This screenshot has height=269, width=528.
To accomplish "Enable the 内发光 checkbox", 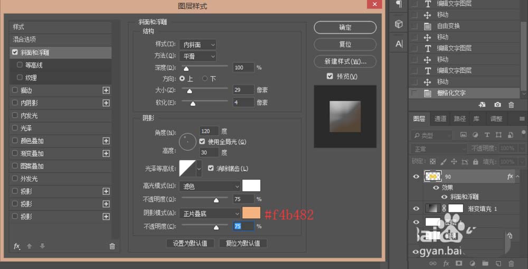I will (x=15, y=115).
